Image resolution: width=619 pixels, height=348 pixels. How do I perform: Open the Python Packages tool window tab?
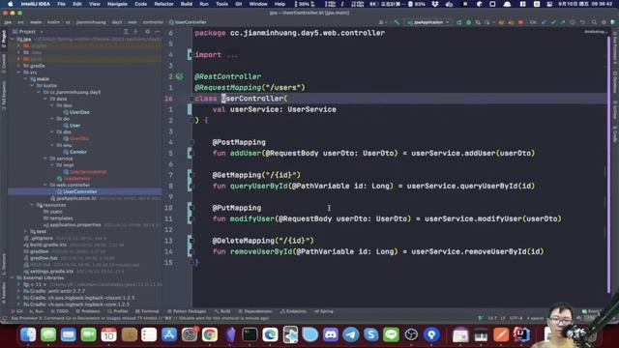point(187,311)
